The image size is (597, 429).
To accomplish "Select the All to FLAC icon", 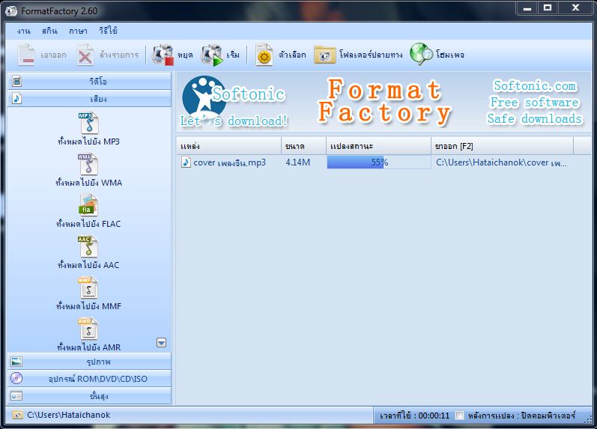I will tap(88, 205).
